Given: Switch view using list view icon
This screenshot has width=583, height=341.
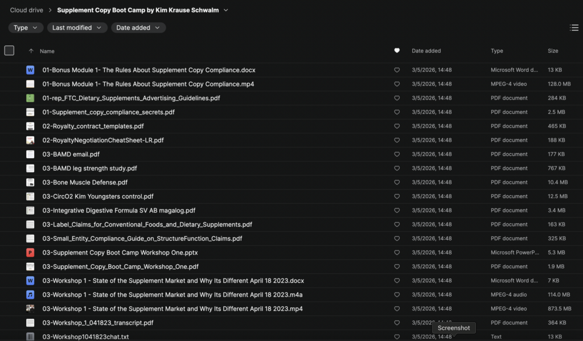Looking at the screenshot, I should pyautogui.click(x=574, y=27).
